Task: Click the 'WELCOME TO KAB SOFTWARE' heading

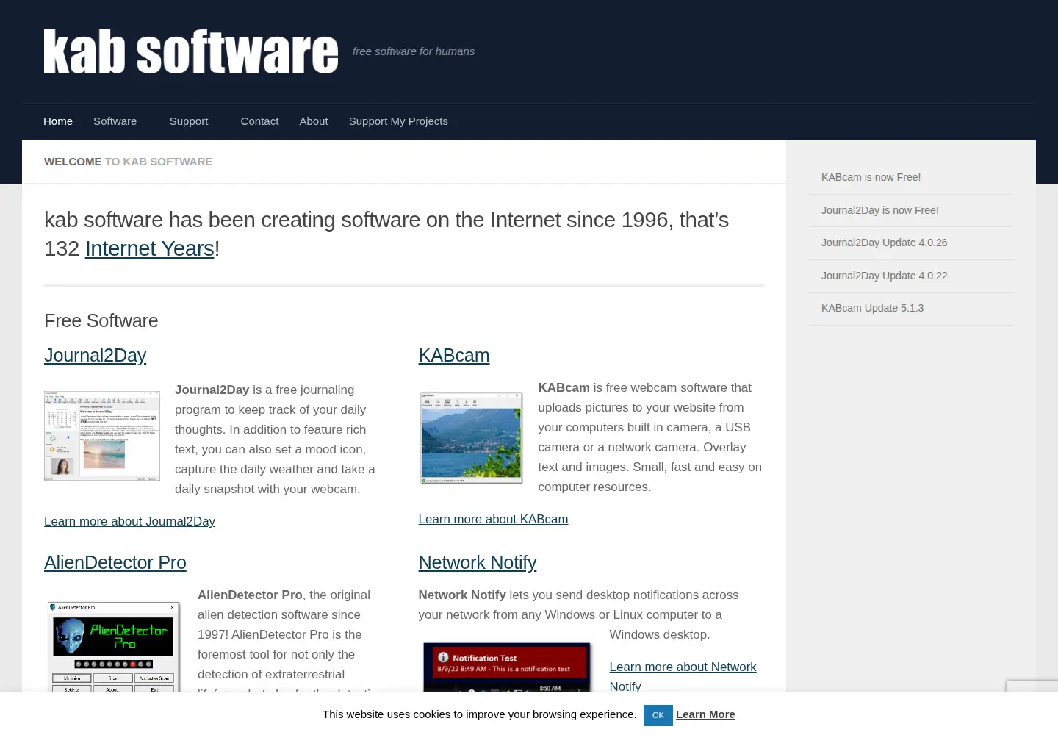Action: tap(128, 162)
